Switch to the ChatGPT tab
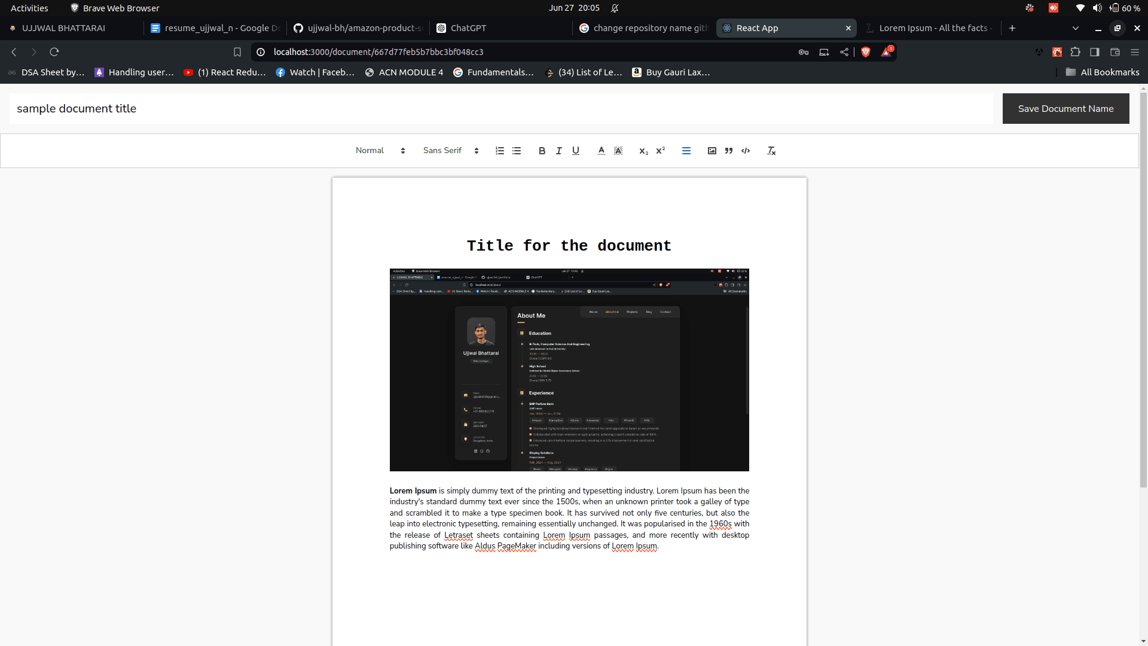This screenshot has width=1148, height=646. pyautogui.click(x=501, y=28)
